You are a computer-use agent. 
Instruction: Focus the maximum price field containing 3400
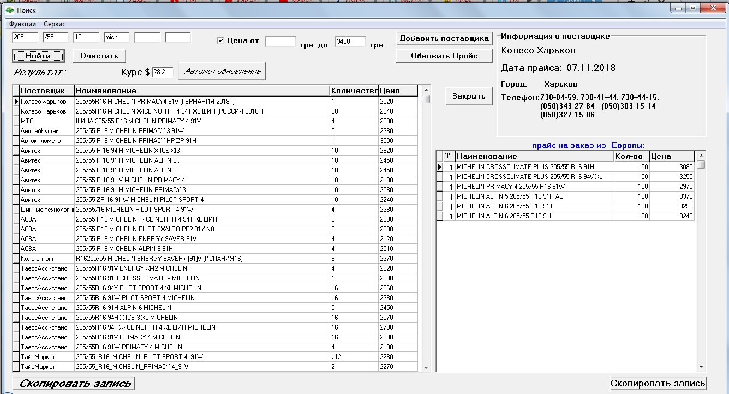(x=350, y=42)
